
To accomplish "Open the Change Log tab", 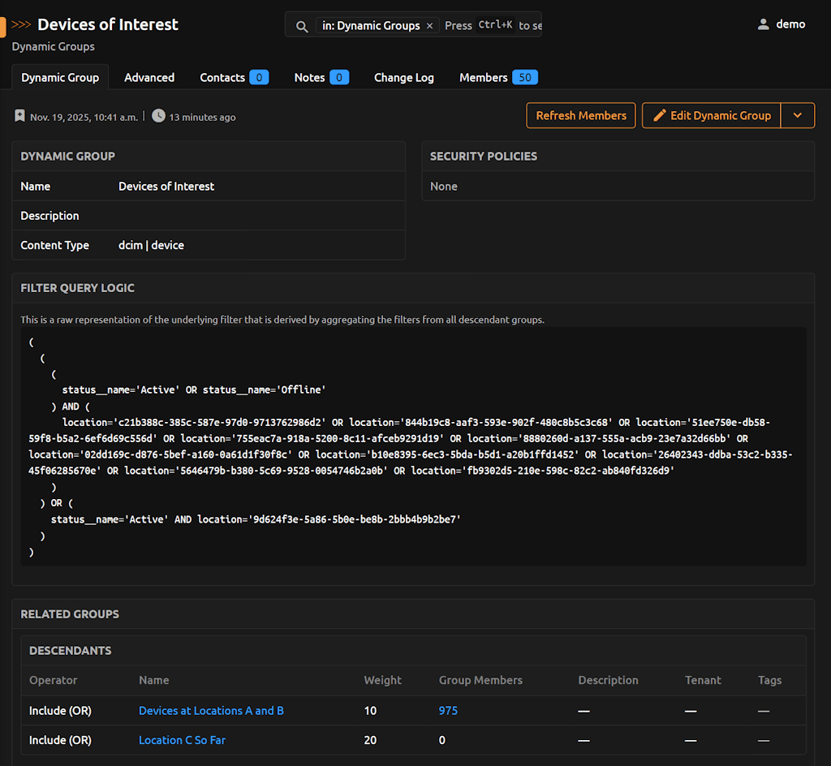I will coord(404,78).
